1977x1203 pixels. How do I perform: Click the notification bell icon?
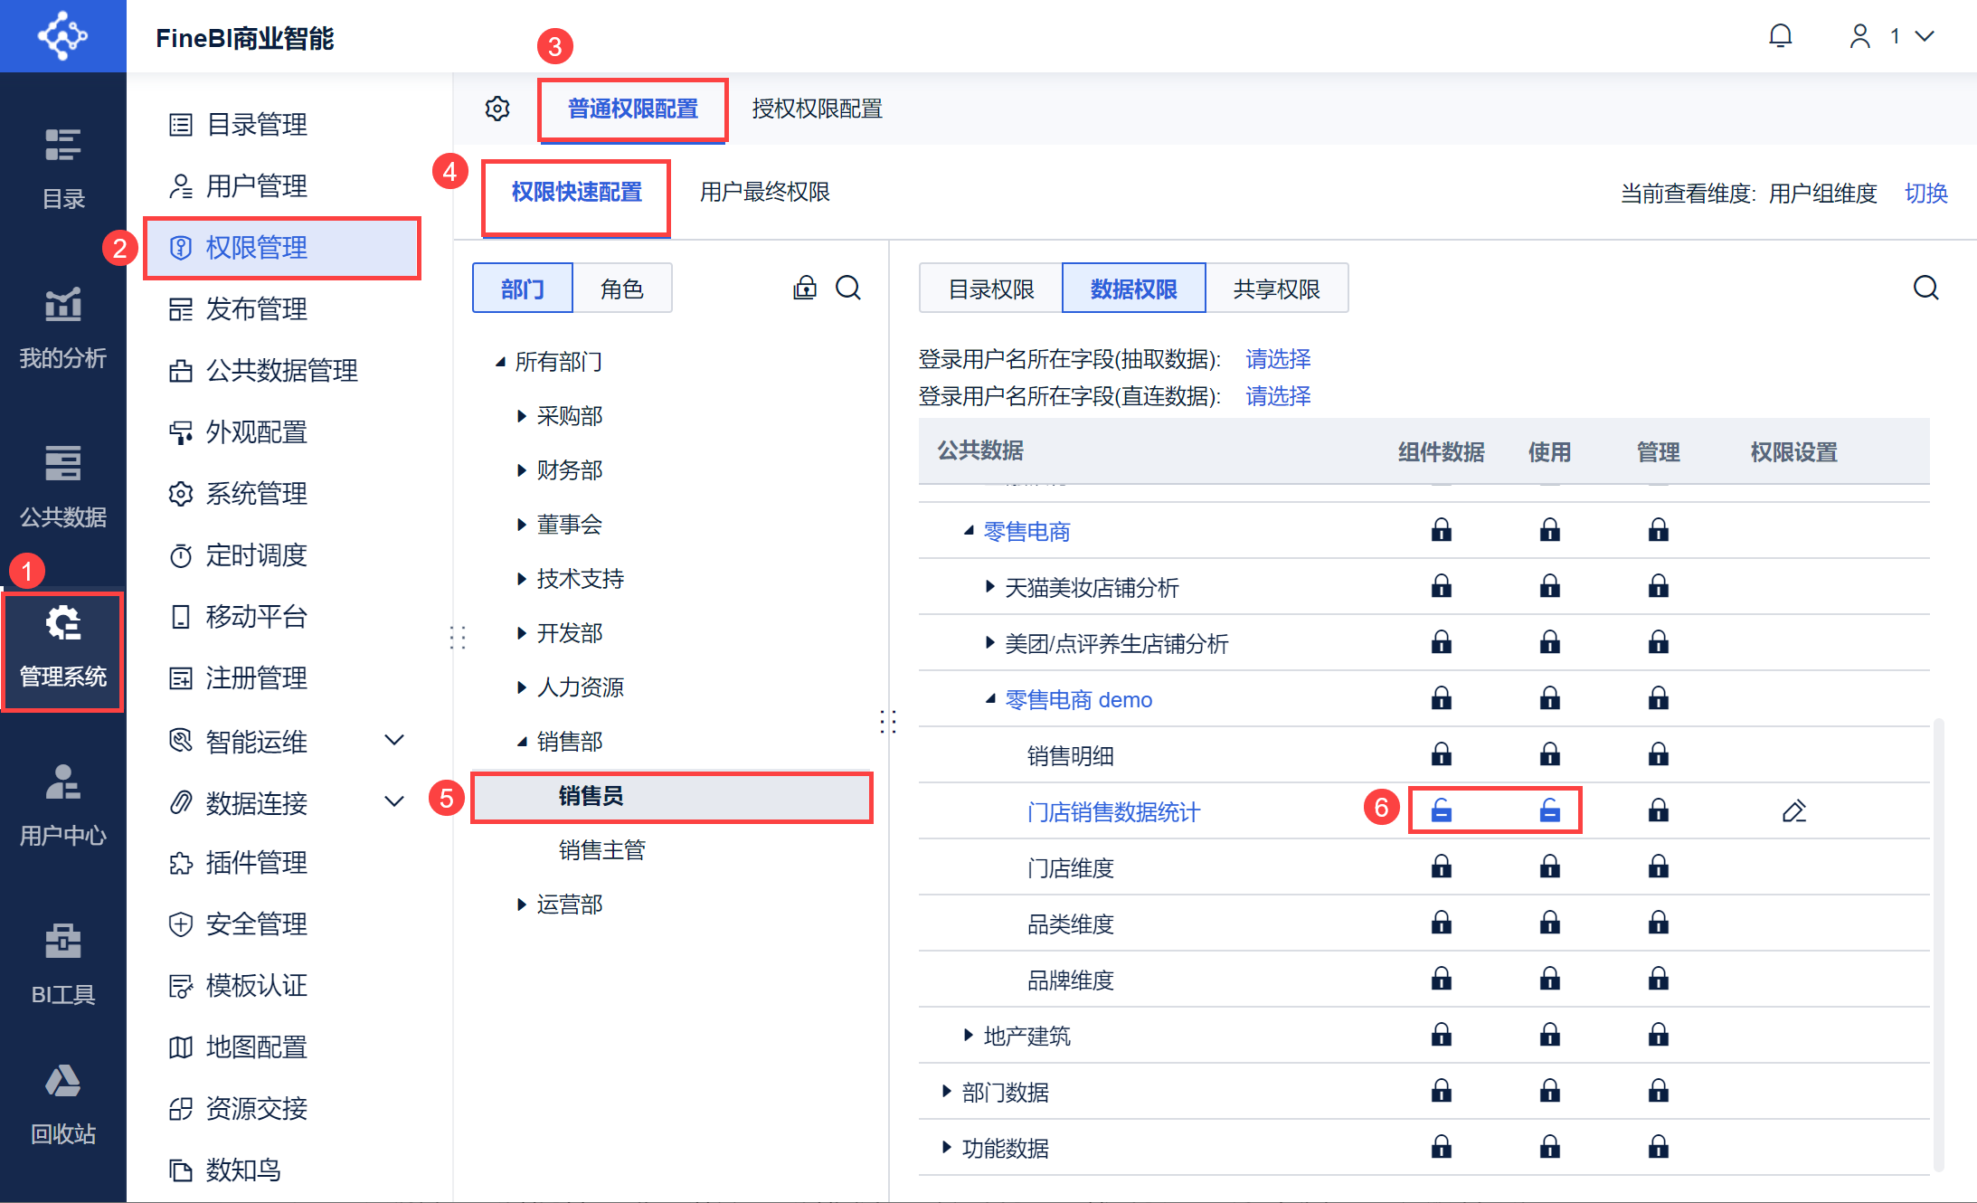pos(1780,36)
